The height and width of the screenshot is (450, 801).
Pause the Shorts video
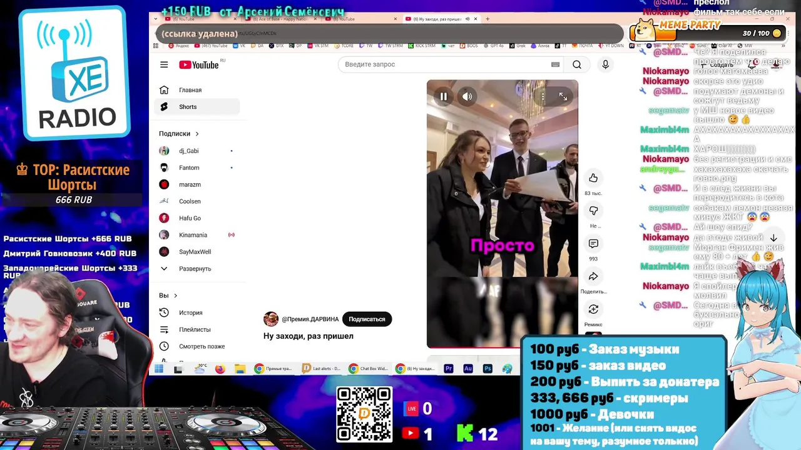444,96
